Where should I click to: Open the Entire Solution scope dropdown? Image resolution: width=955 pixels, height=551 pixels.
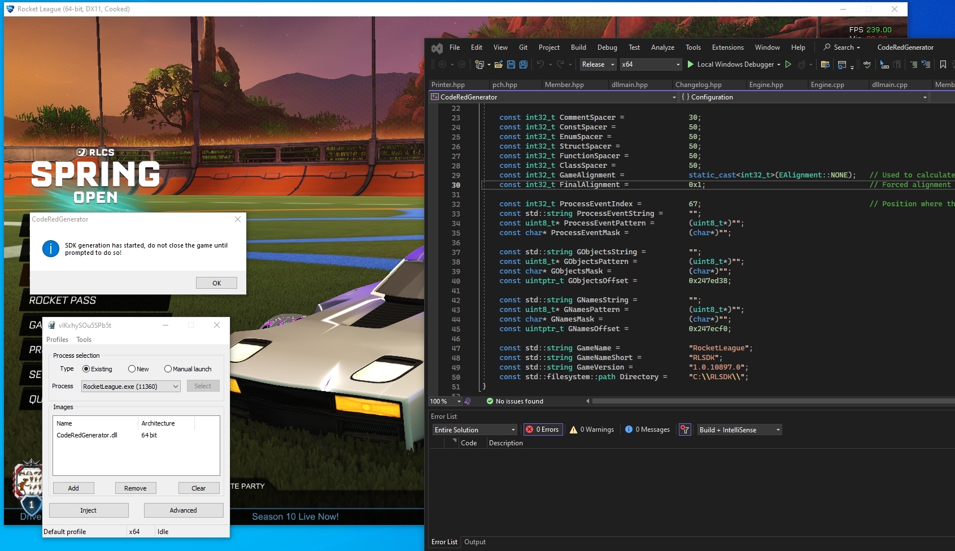tap(474, 429)
